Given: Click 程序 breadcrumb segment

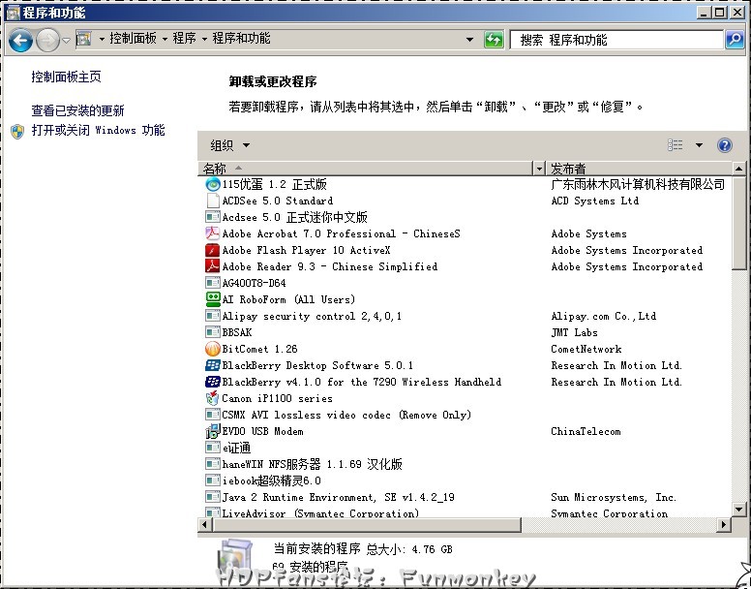Looking at the screenshot, I should tap(185, 39).
